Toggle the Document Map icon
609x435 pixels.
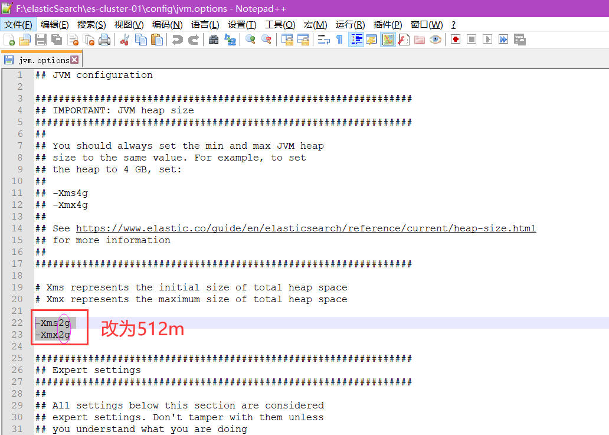pyautogui.click(x=388, y=40)
